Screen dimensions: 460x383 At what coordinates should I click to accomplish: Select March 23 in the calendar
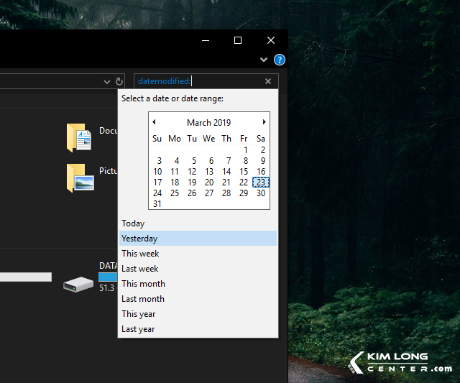click(x=261, y=183)
